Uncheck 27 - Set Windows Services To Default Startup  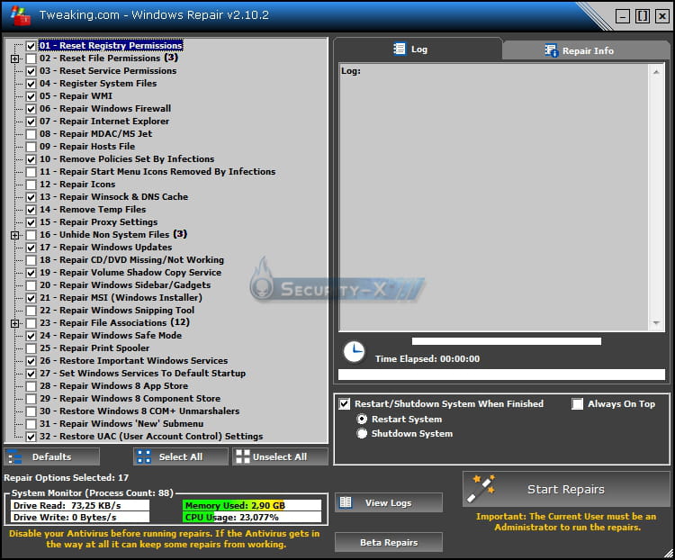[31, 374]
